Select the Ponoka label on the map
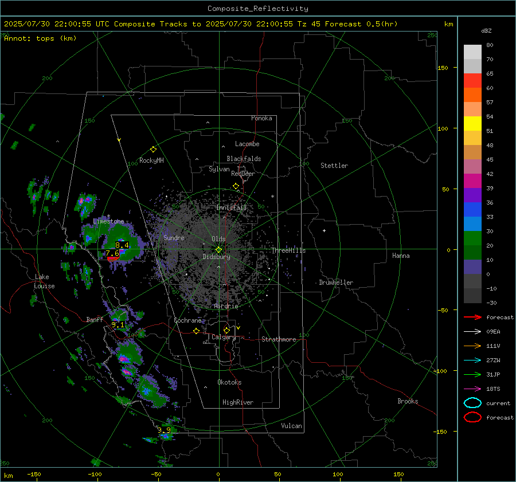The image size is (516, 482). pyautogui.click(x=261, y=119)
